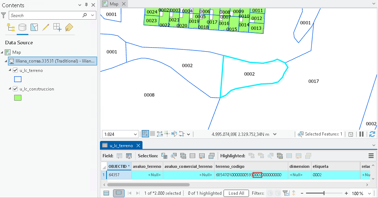The height and width of the screenshot is (198, 378).
Task: Select List By Drawing Order icon
Action: 11,28
